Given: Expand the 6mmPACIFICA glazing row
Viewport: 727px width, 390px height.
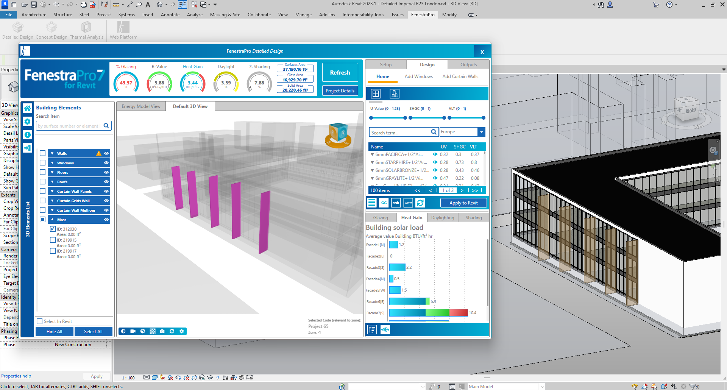Looking at the screenshot, I should coord(372,154).
